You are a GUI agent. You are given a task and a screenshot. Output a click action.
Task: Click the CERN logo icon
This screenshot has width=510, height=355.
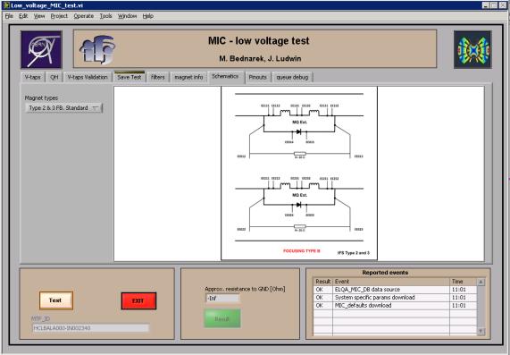pos(41,49)
